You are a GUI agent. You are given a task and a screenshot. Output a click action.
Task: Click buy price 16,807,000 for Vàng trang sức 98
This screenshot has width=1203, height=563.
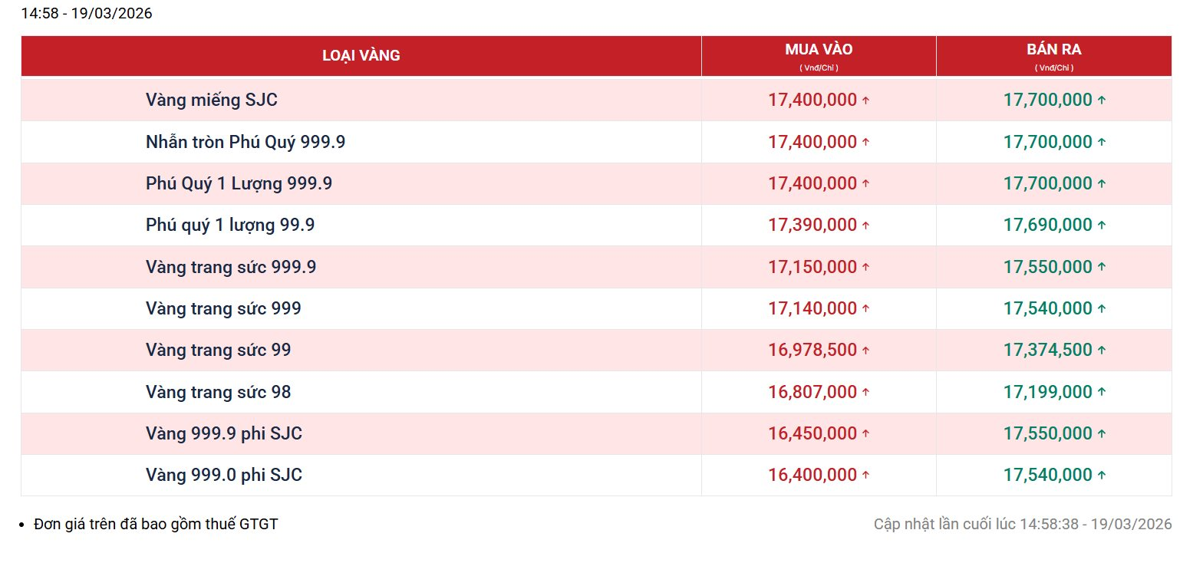click(812, 392)
